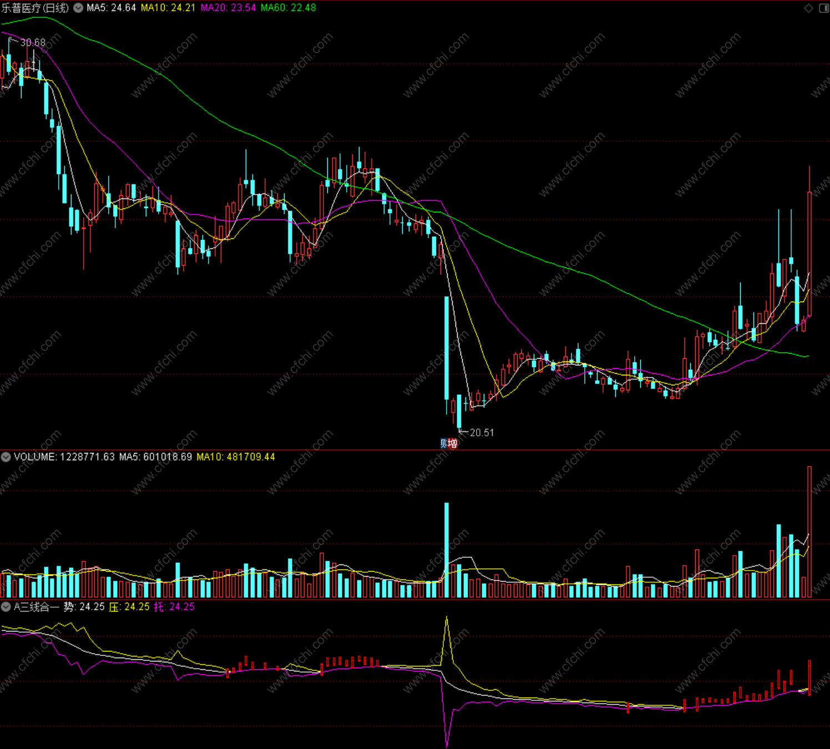Image resolution: width=830 pixels, height=749 pixels.
Task: Open the A三线合一 indicator dropdown arrow
Action: 6,607
